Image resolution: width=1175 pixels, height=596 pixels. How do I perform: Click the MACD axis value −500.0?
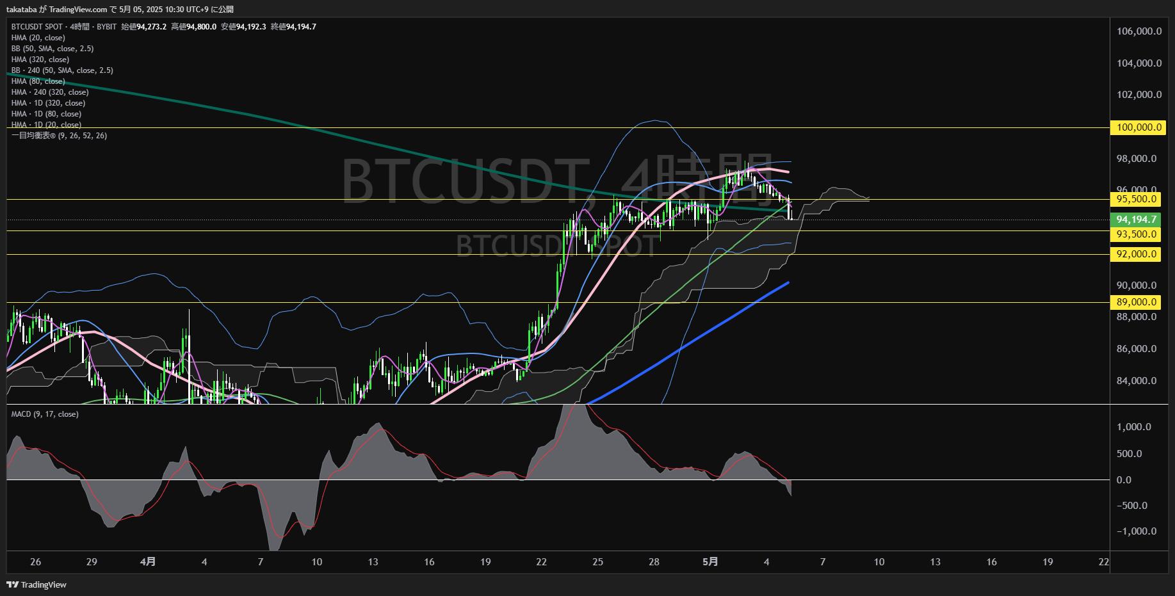coord(1132,506)
